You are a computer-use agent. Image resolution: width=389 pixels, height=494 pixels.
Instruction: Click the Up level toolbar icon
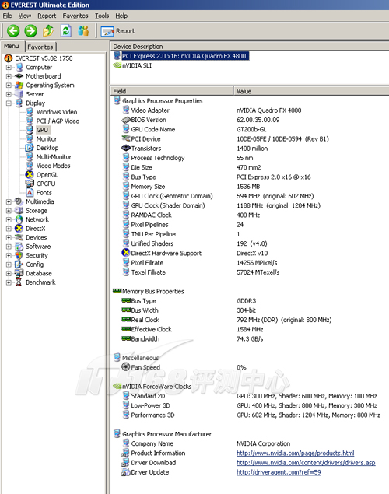48,31
